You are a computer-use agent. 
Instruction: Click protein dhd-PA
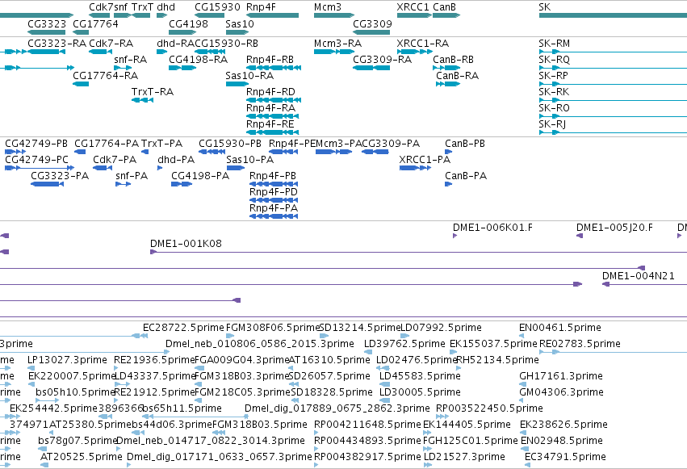tap(160, 168)
